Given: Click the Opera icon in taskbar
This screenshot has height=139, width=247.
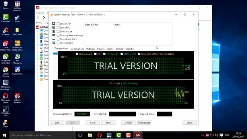Looking at the screenshot, I should pyautogui.click(x=100, y=135).
